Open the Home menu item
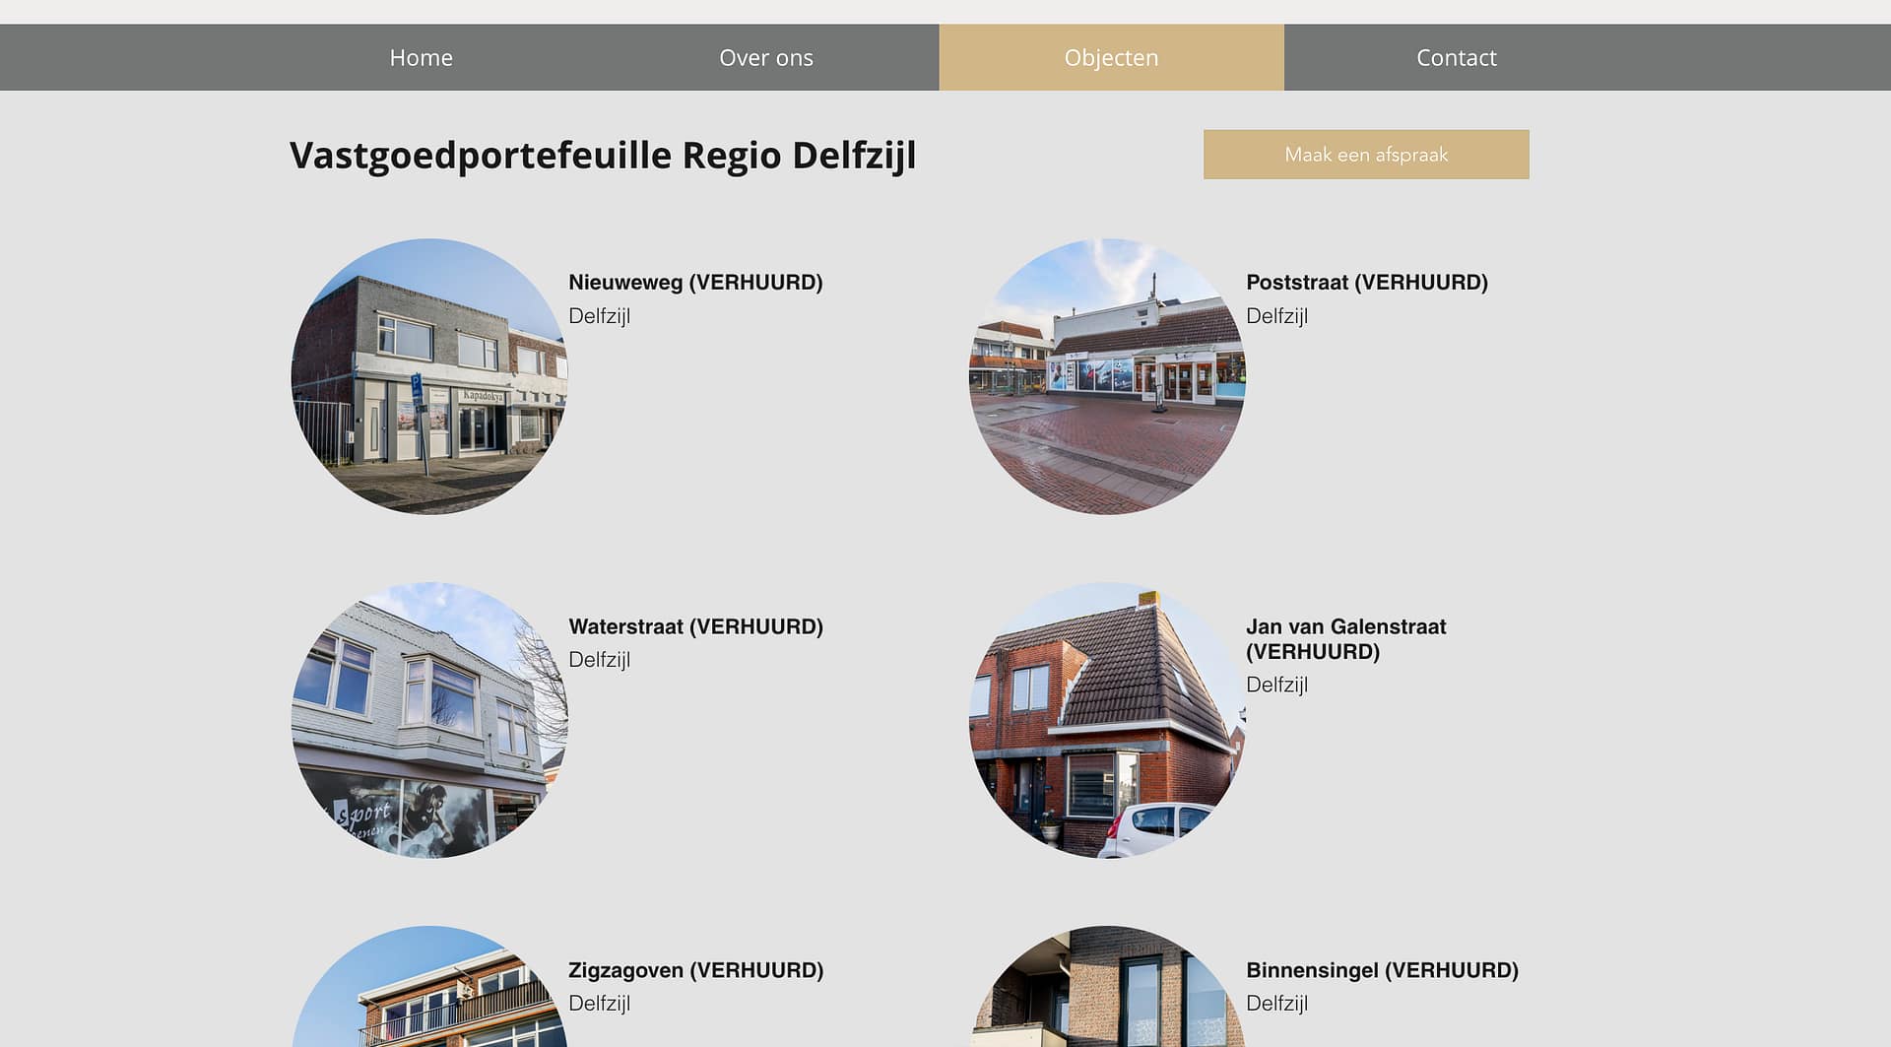 pyautogui.click(x=421, y=57)
